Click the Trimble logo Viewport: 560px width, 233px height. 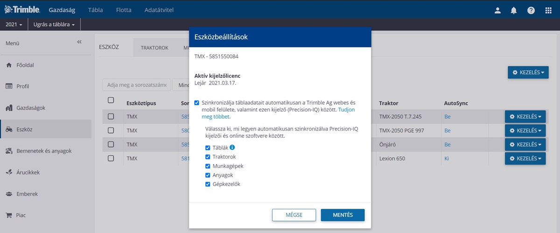click(22, 10)
